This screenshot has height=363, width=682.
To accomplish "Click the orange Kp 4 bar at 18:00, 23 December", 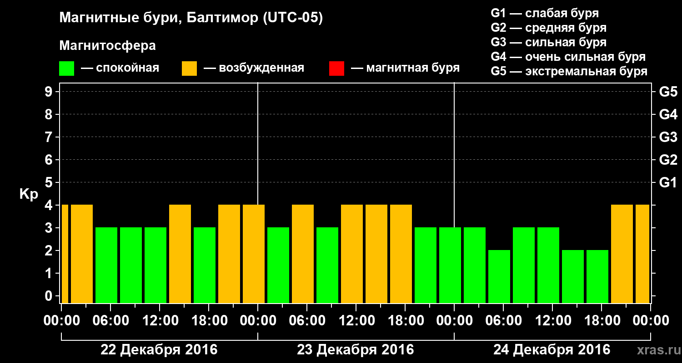I will [x=401, y=254].
